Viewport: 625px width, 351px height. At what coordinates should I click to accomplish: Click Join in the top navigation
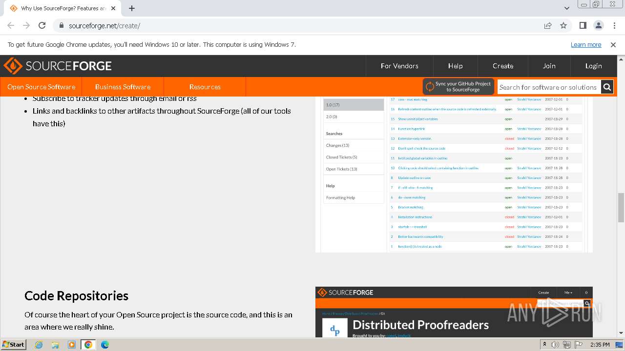[x=549, y=66]
